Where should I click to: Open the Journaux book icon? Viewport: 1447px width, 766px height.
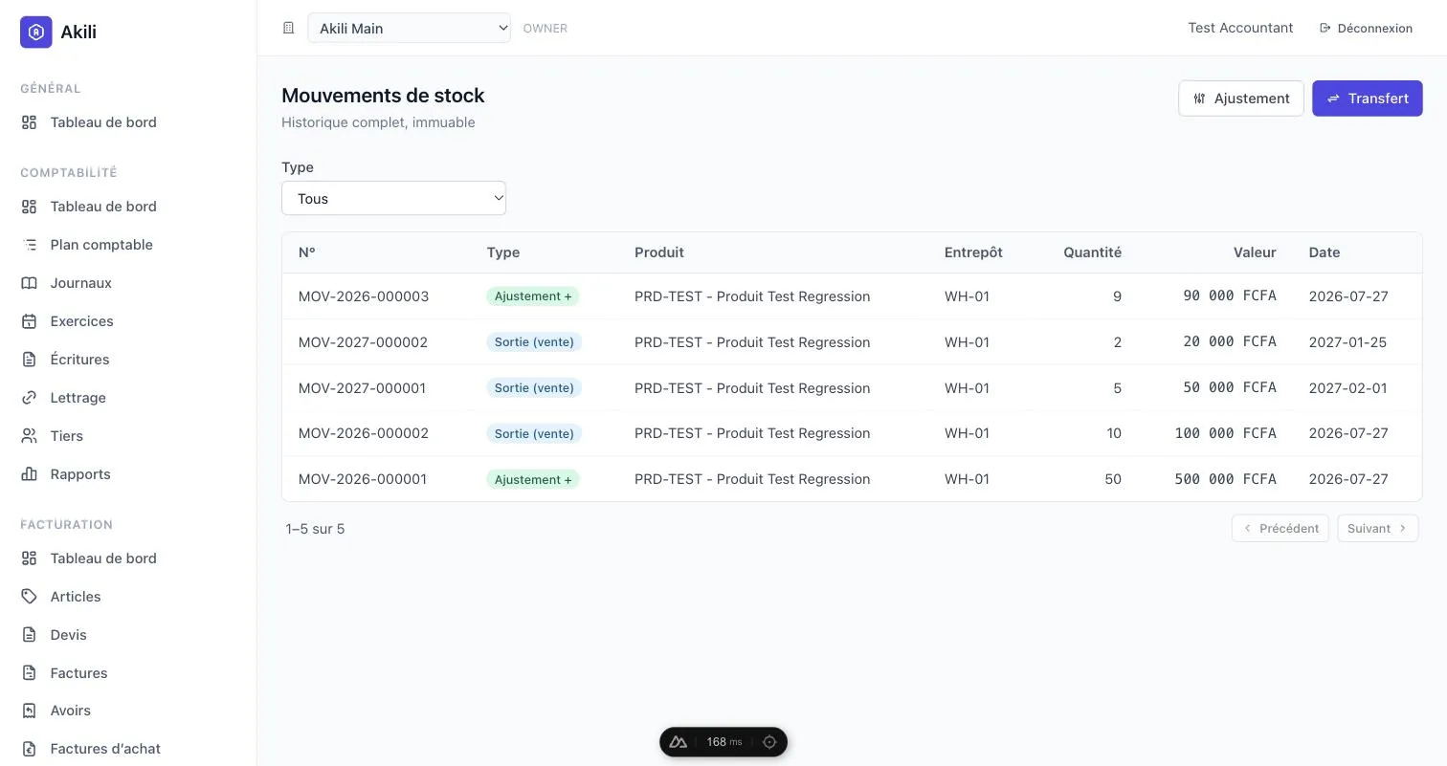click(30, 283)
